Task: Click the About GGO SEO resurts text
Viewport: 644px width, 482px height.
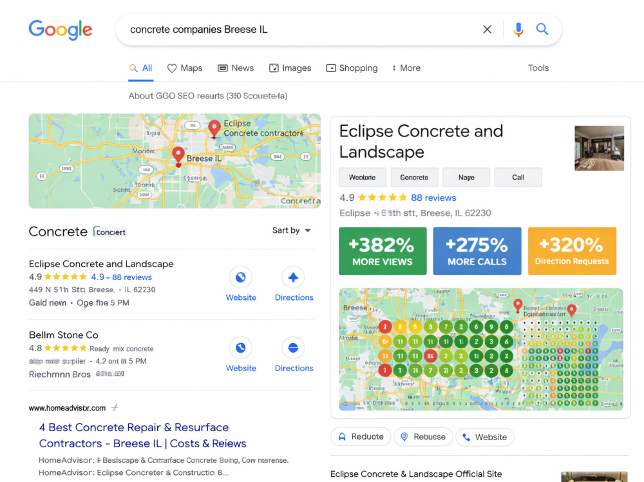Action: [208, 96]
